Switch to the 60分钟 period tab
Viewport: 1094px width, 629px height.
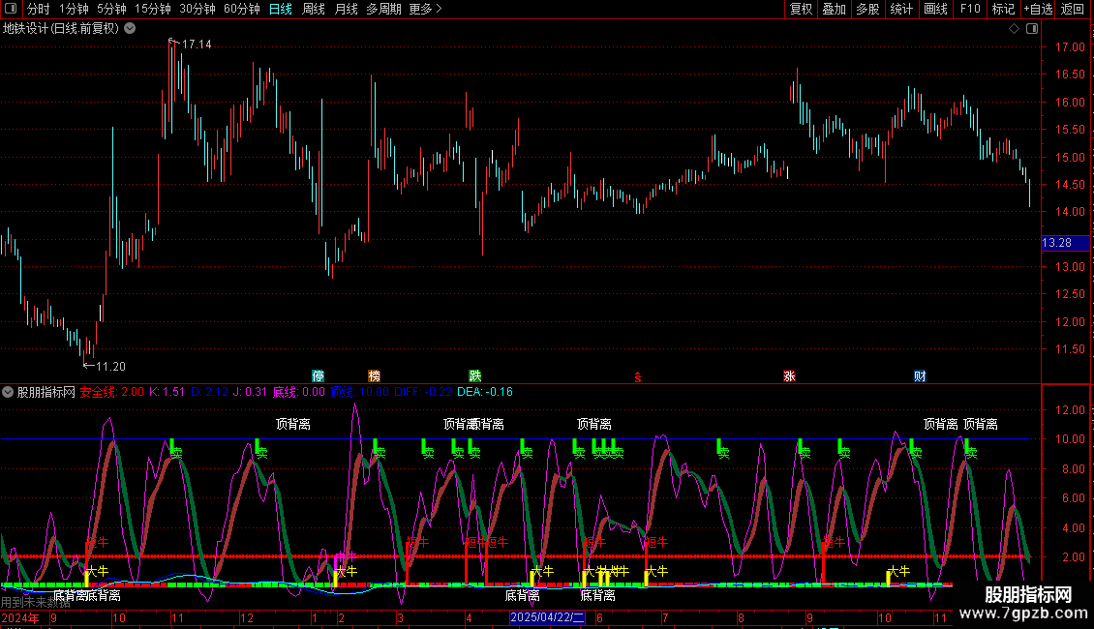[x=241, y=9]
